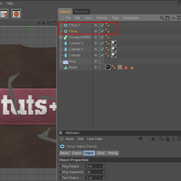Open the Basic properties tab
Screen dimensions: 181x181
(65, 153)
